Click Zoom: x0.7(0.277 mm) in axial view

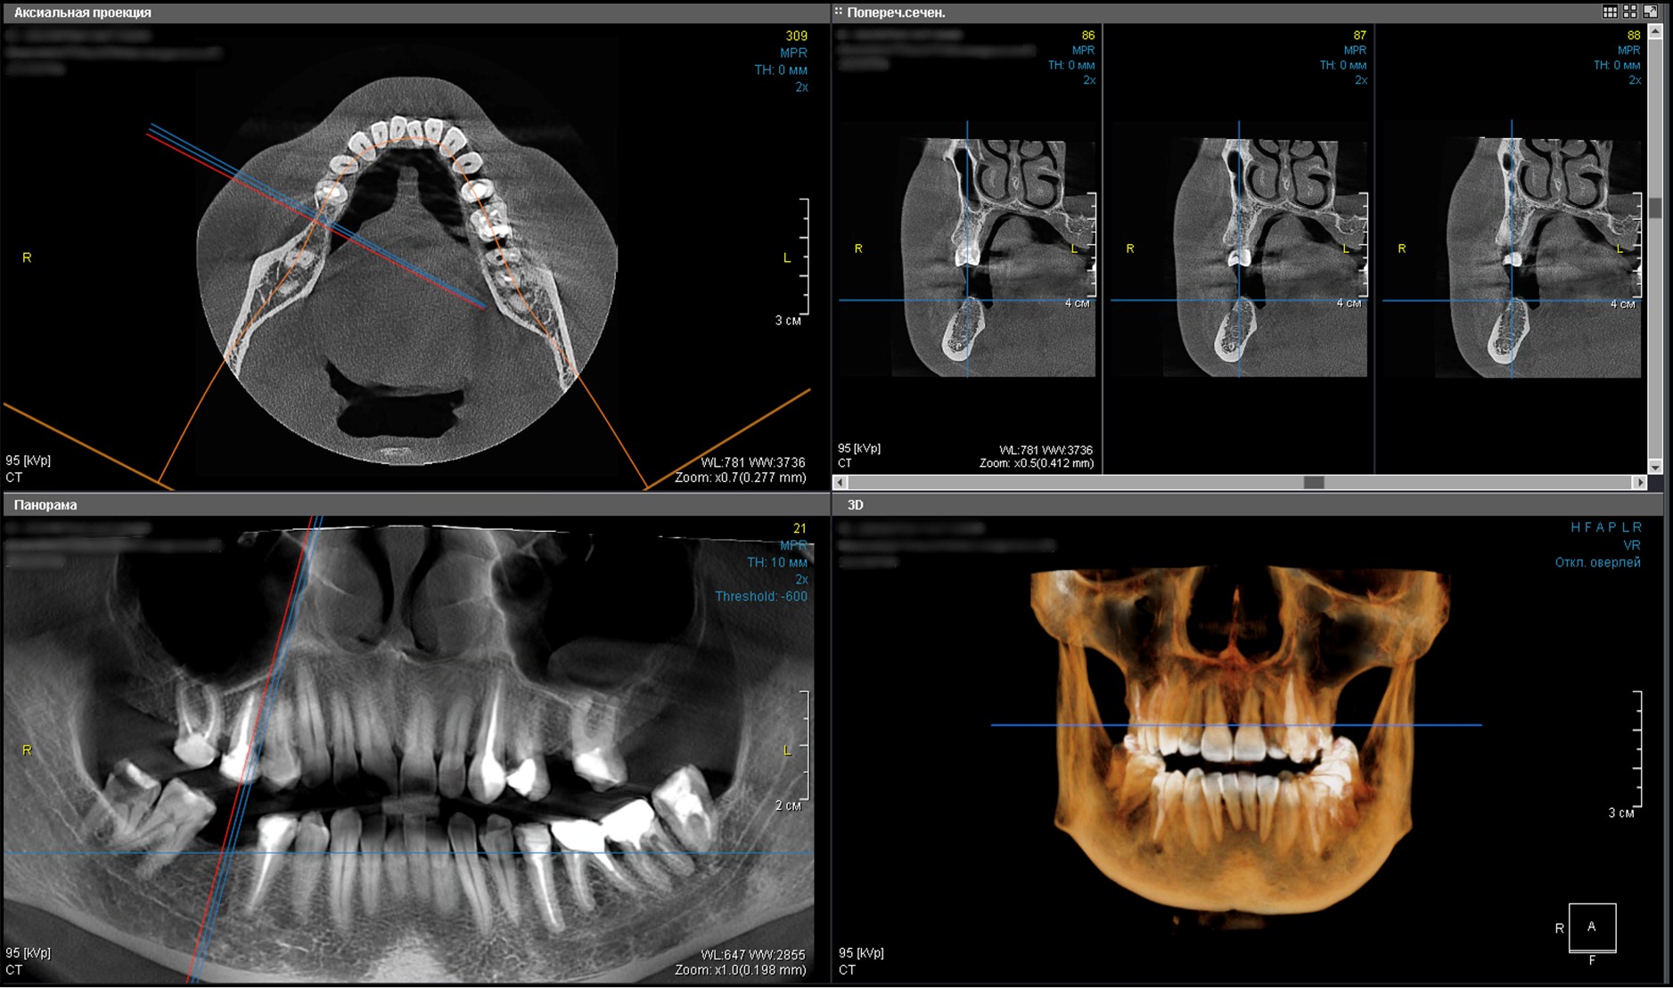(740, 478)
